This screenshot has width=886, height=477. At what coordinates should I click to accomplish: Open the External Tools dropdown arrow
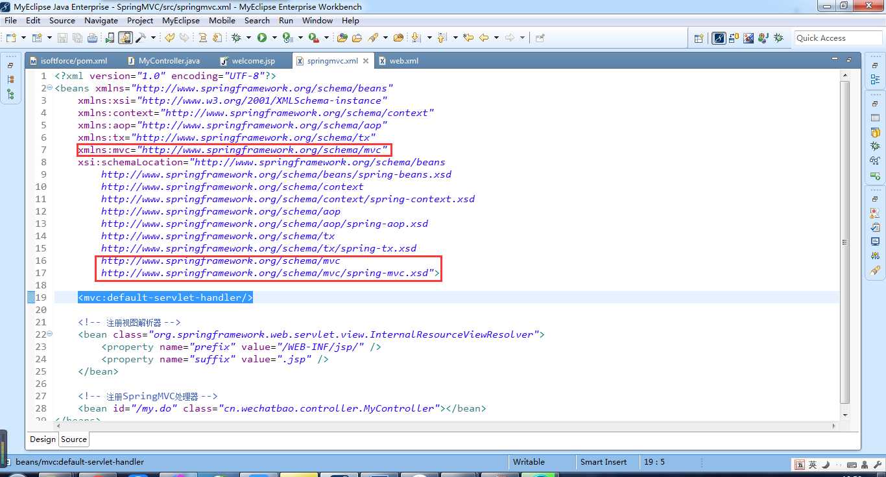(326, 38)
